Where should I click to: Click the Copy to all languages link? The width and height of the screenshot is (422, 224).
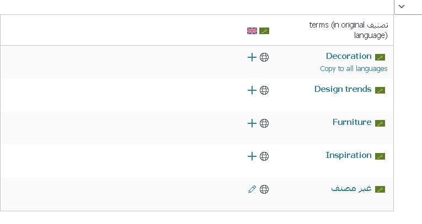pos(354,69)
